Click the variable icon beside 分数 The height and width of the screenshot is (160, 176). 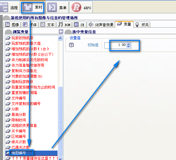8,110
